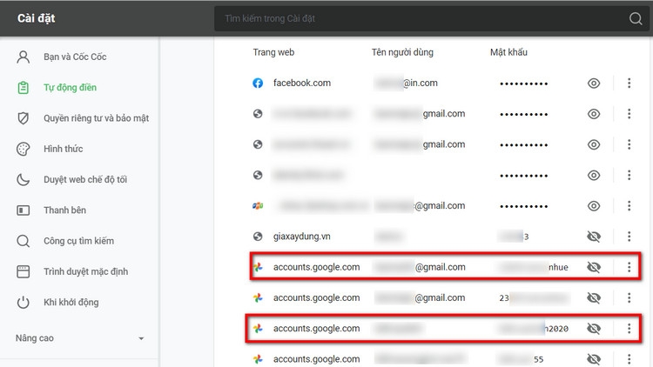Click the magnifier icon for 'Công cụ tìm kiếm'
The height and width of the screenshot is (367, 653).
tap(24, 241)
